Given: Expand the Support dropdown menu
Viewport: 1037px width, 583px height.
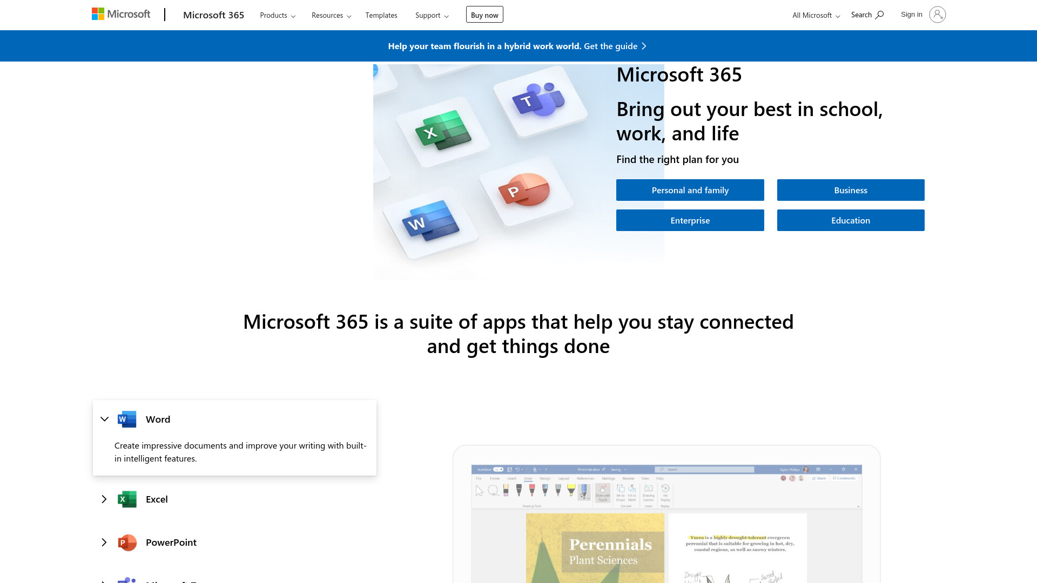Looking at the screenshot, I should point(432,15).
